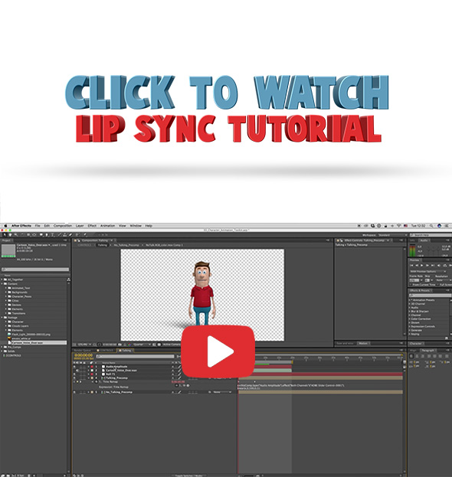Select the Pan Behind anchor tool

(x=34, y=235)
